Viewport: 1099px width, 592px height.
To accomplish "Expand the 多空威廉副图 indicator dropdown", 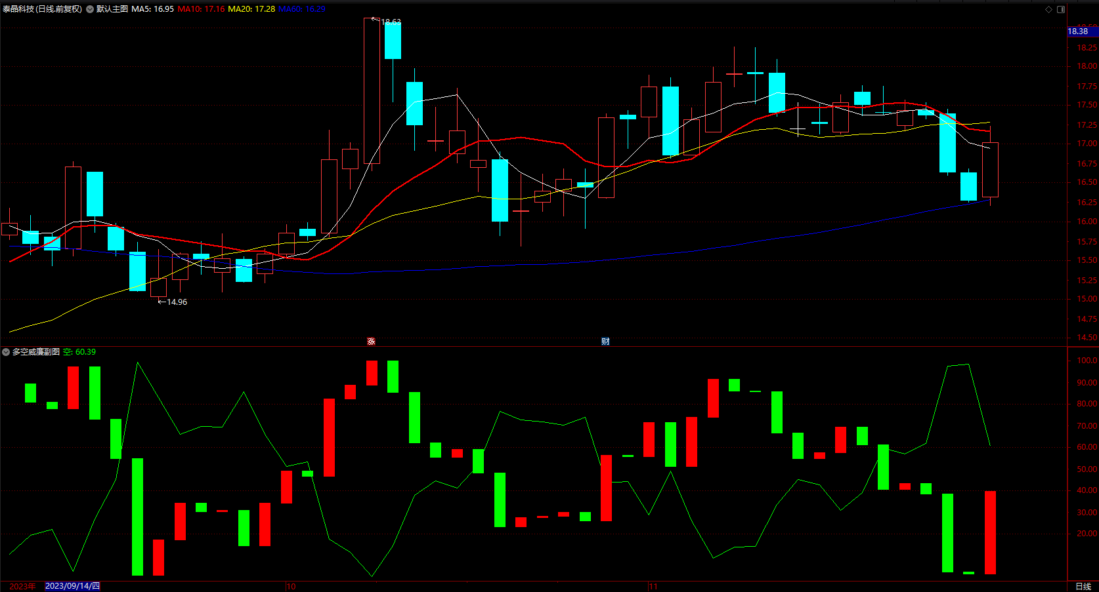I will click(6, 352).
